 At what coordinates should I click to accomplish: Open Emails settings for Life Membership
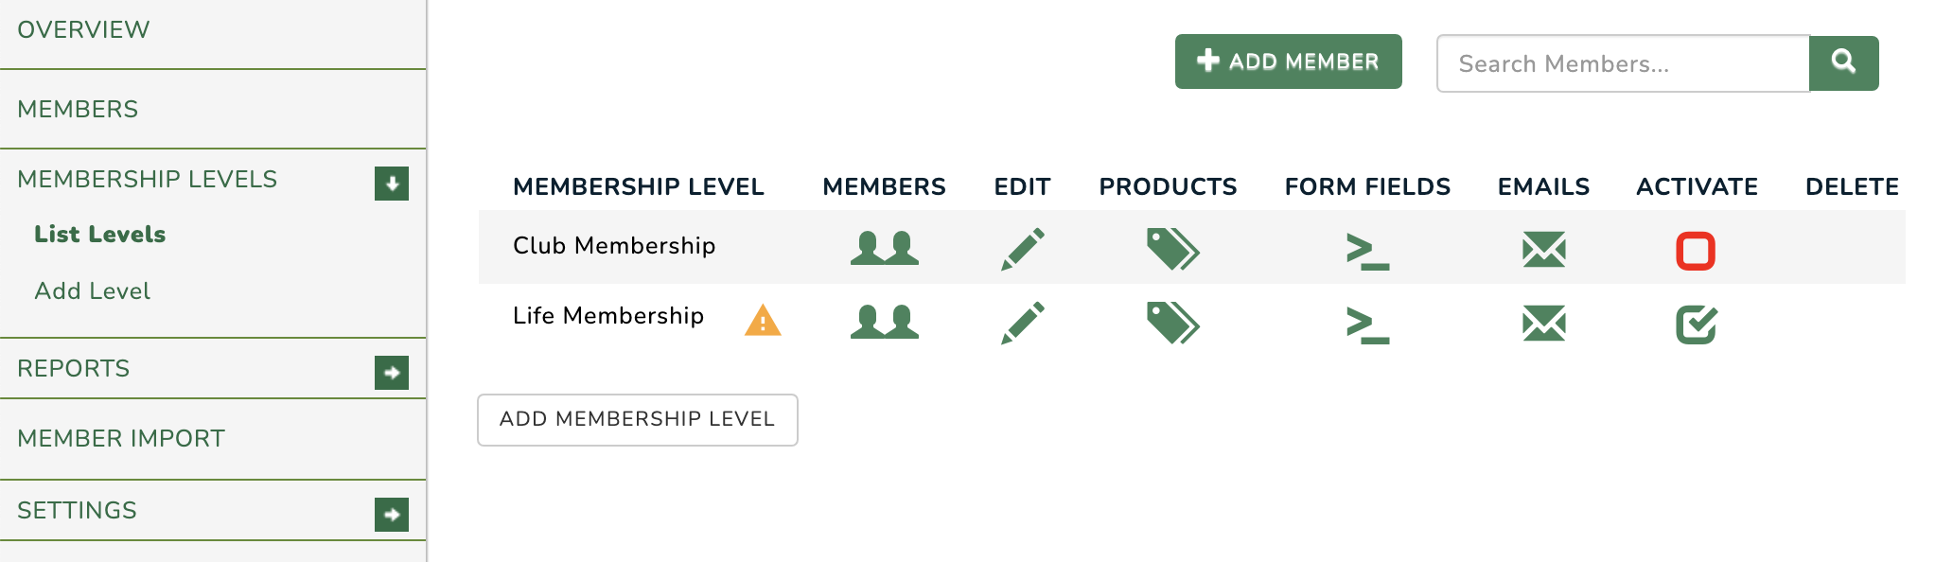(1543, 320)
